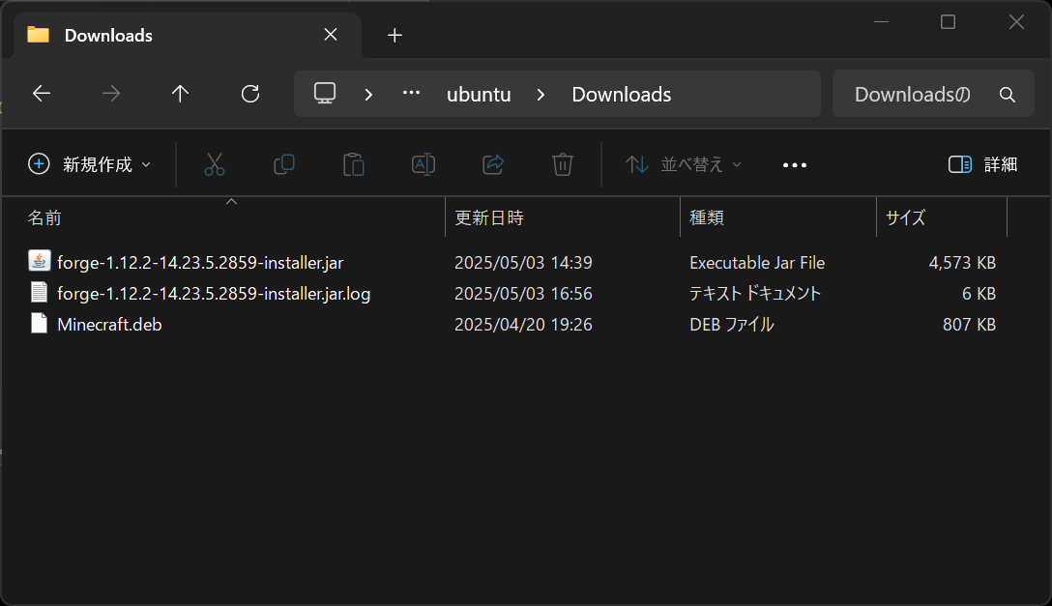The height and width of the screenshot is (606, 1052).
Task: Click the PC monitor icon in address bar
Action: point(325,93)
